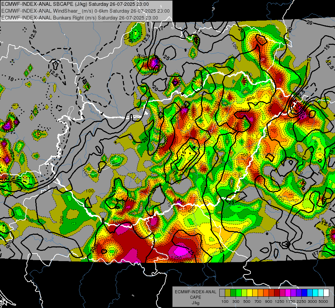Select the pure yellow legend swatch
This screenshot has width=335, height=308.
[249, 293]
